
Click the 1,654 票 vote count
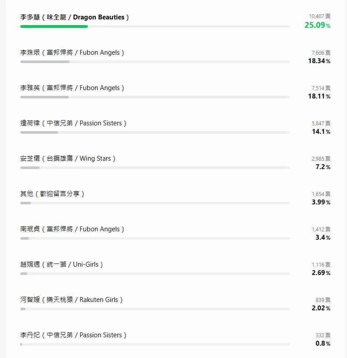[321, 194]
